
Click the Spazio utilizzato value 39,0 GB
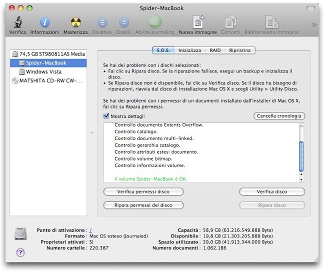[238, 242]
